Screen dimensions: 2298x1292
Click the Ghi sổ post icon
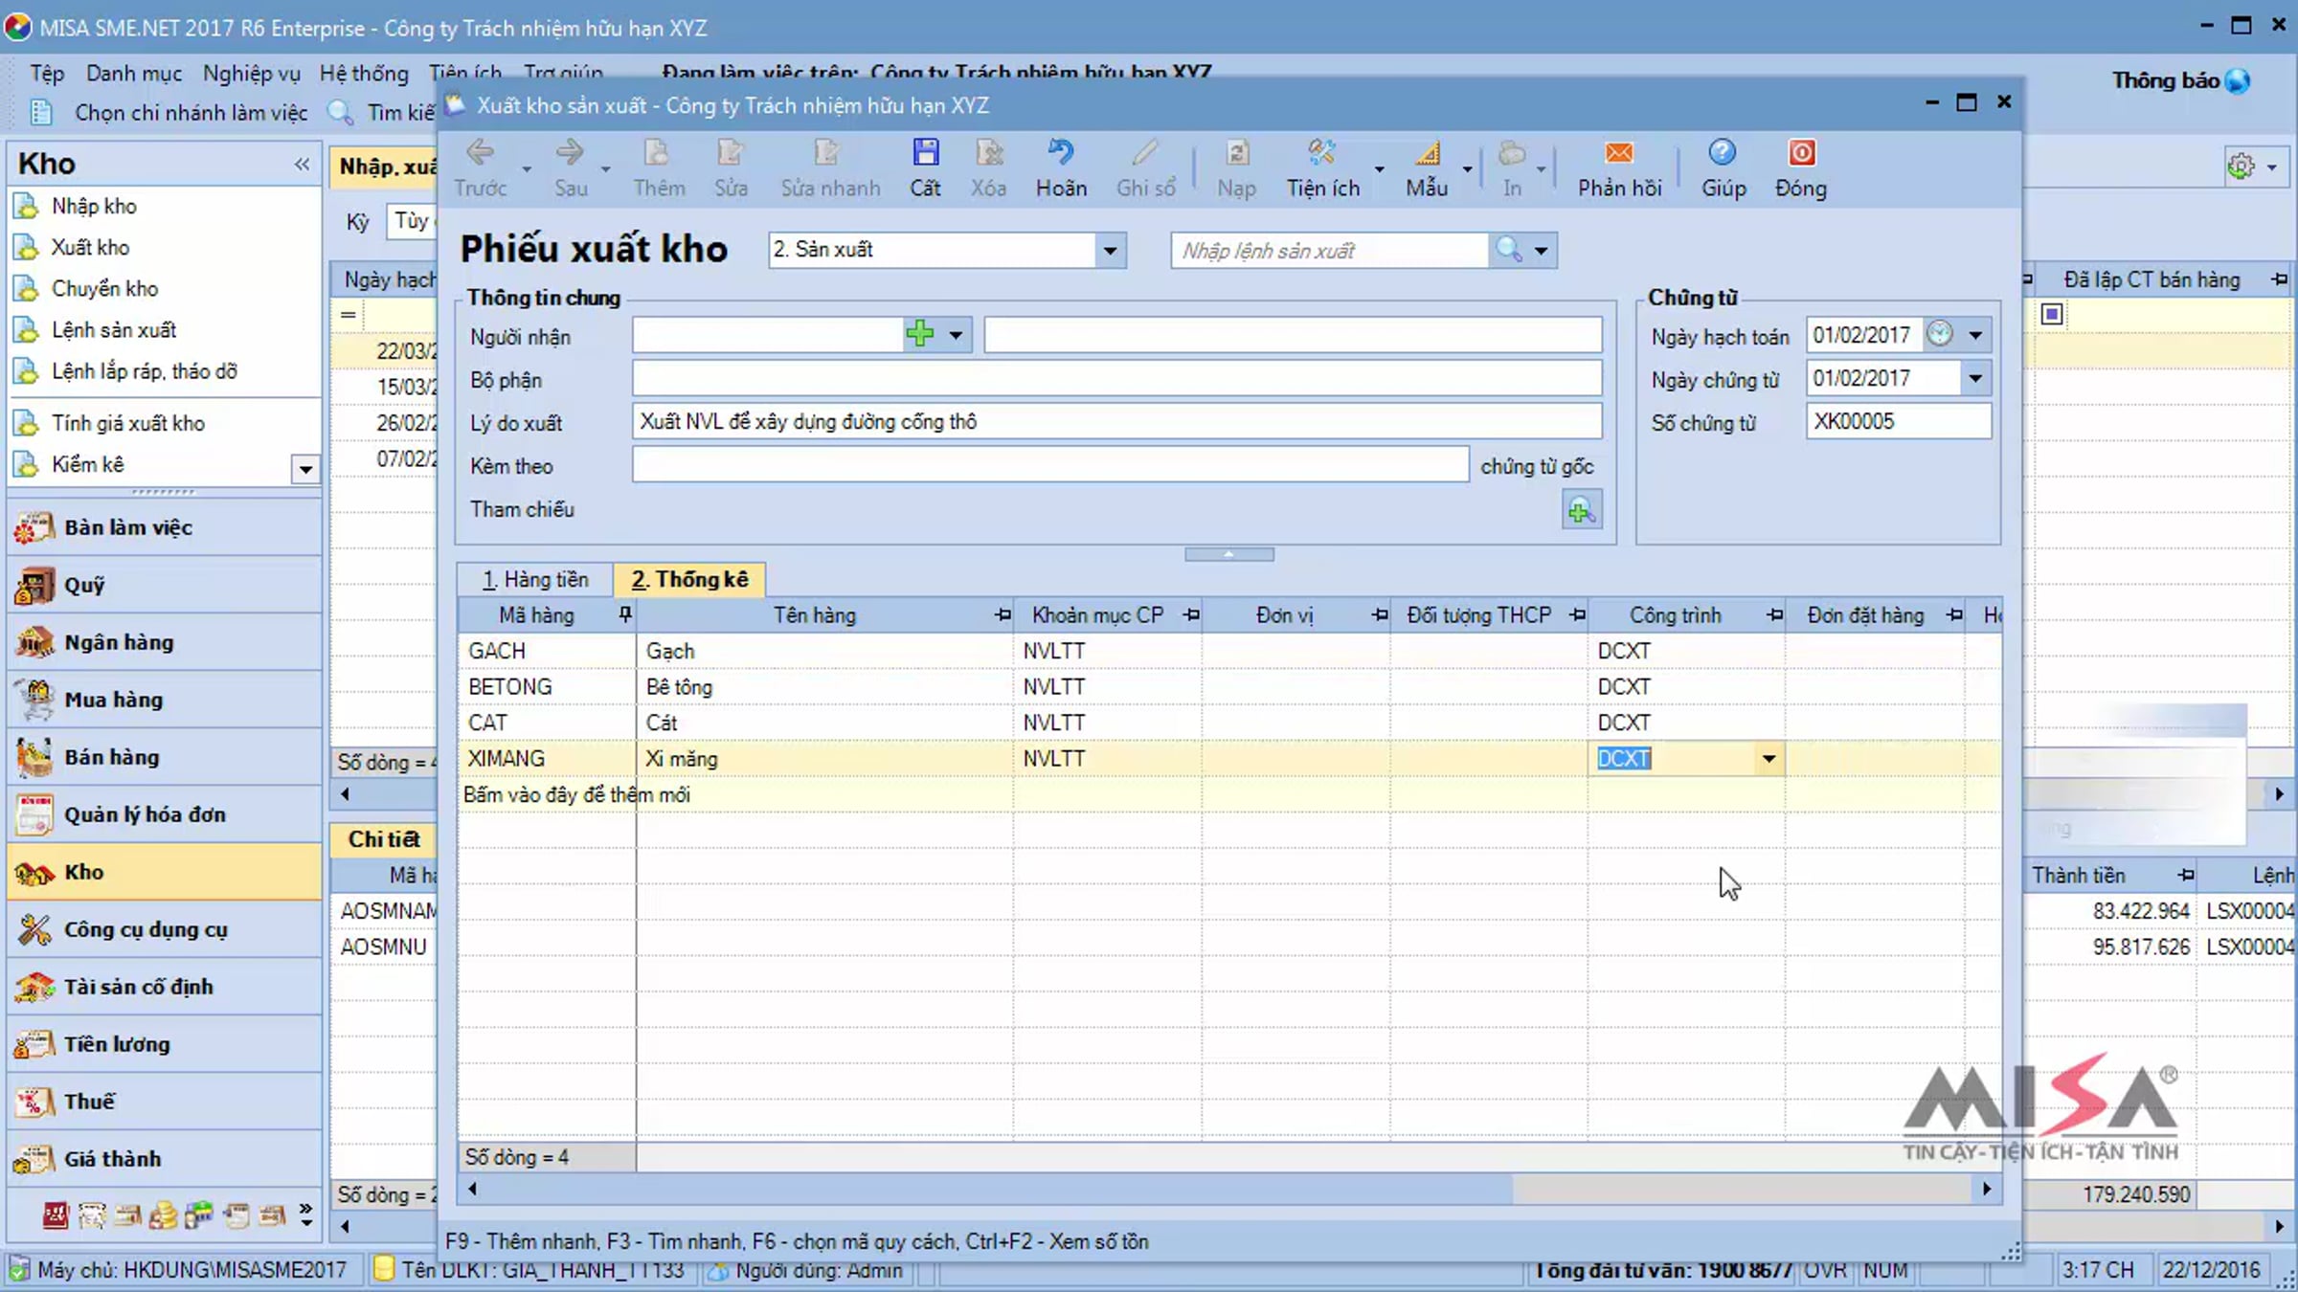tap(1145, 153)
